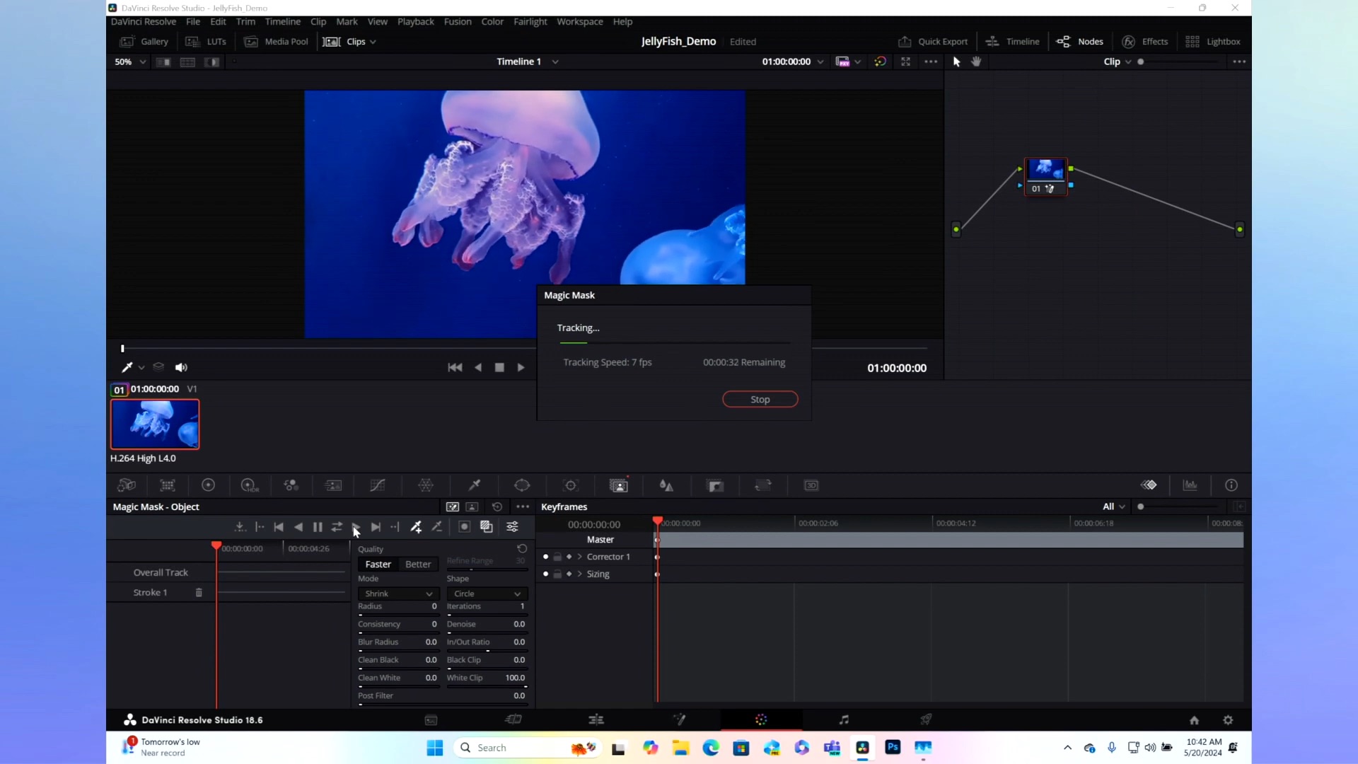The height and width of the screenshot is (764, 1358).
Task: Expand the Corrector 1 keyframe track
Action: click(580, 557)
